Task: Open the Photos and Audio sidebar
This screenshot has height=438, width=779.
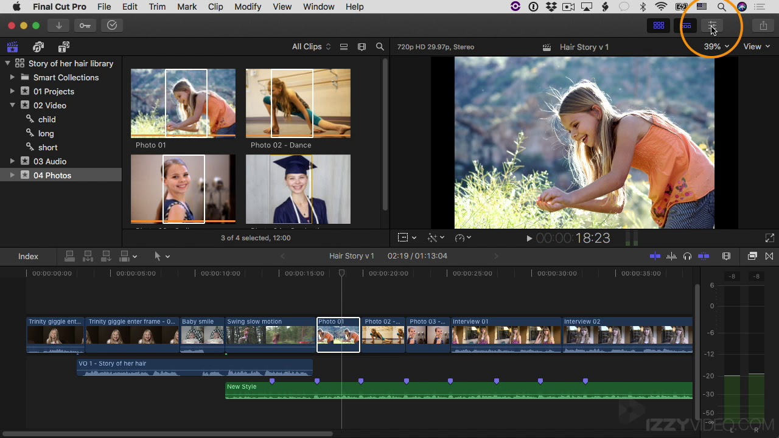Action: coord(38,47)
